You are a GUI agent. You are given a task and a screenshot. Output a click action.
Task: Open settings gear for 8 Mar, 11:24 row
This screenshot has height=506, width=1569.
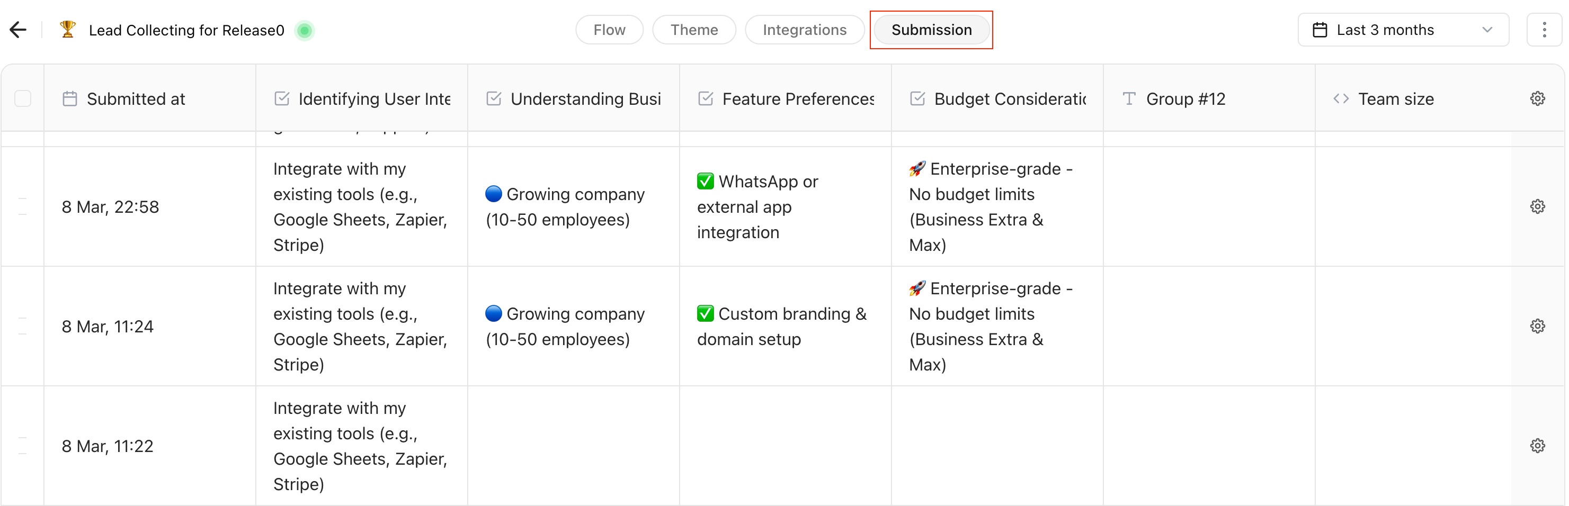tap(1537, 327)
